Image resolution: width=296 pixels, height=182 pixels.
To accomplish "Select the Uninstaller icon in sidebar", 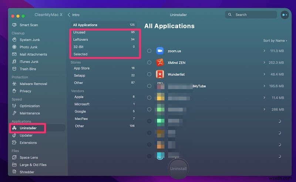I will click(x=14, y=128).
